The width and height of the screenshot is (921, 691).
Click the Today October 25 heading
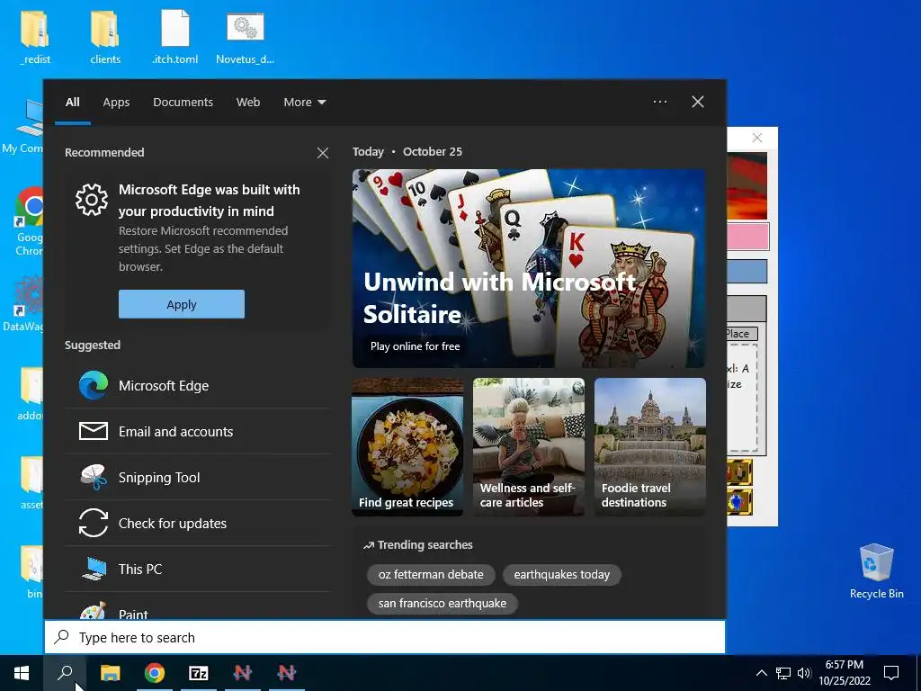point(407,151)
